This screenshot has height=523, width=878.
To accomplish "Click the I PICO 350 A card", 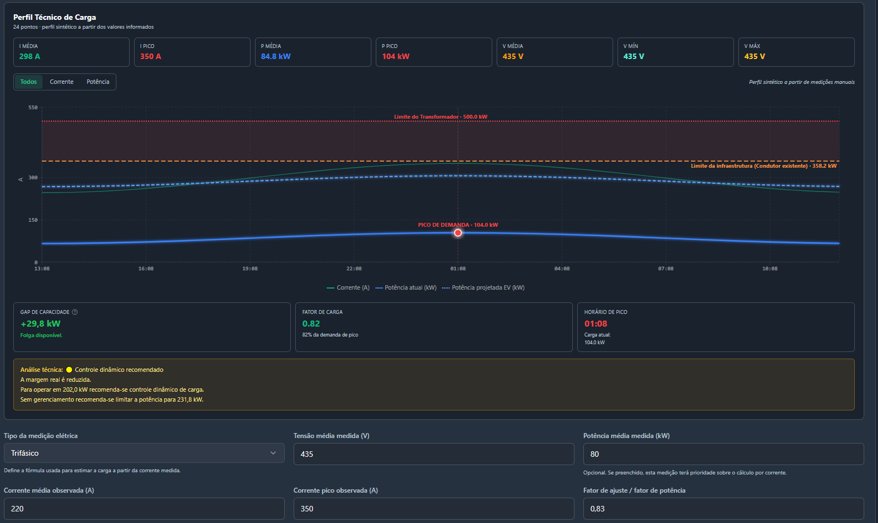I will (x=192, y=52).
